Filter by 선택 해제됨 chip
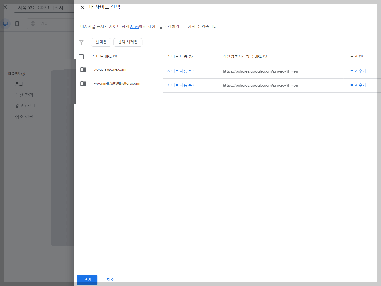Screen dimensions: 381x286 click(128, 42)
